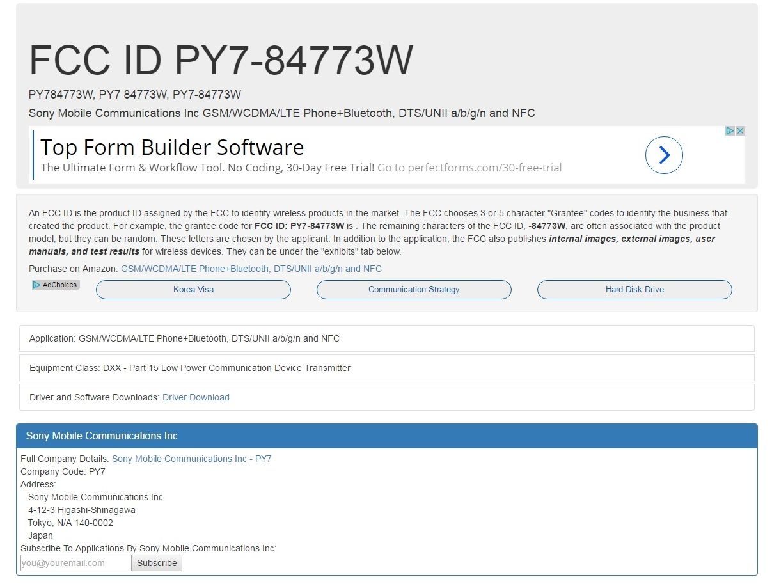
Task: Click the Top Form Builder Software ad headline
Action: [x=172, y=147]
